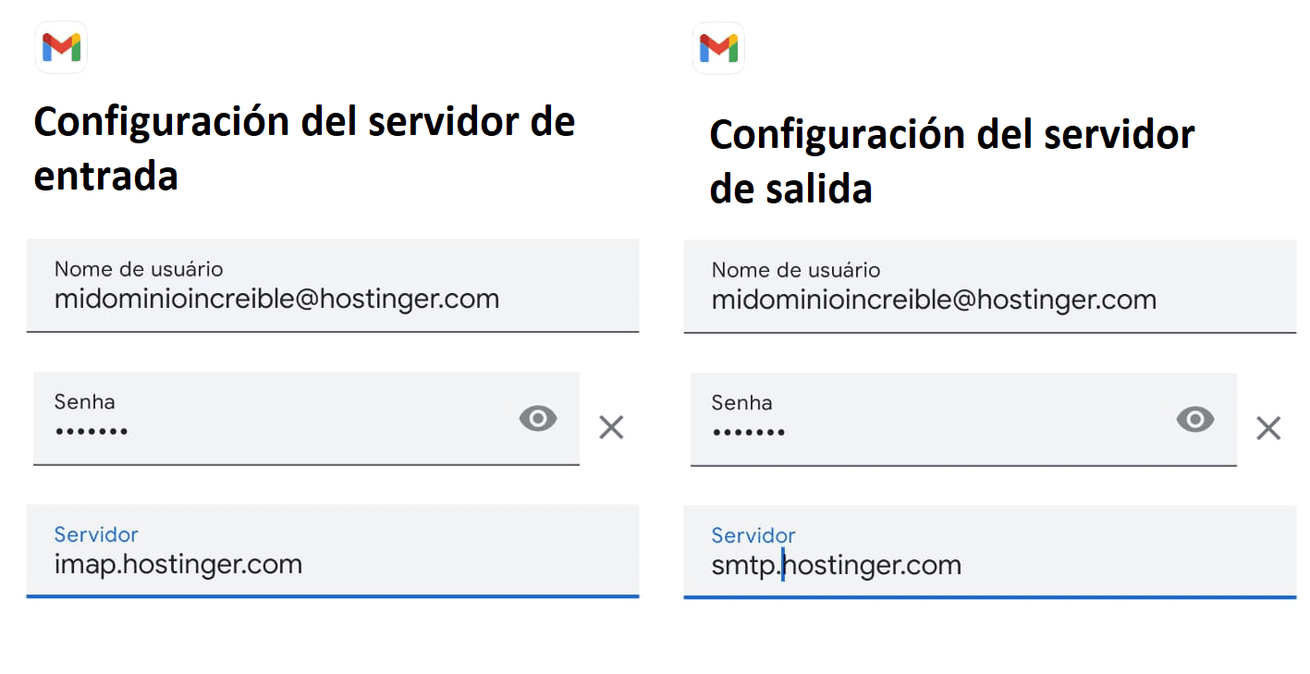Click the Gmail logo above the entrada heading
This screenshot has width=1310, height=674.
(x=61, y=46)
